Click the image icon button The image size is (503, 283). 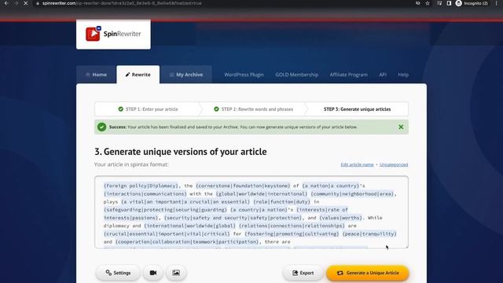pyautogui.click(x=176, y=273)
